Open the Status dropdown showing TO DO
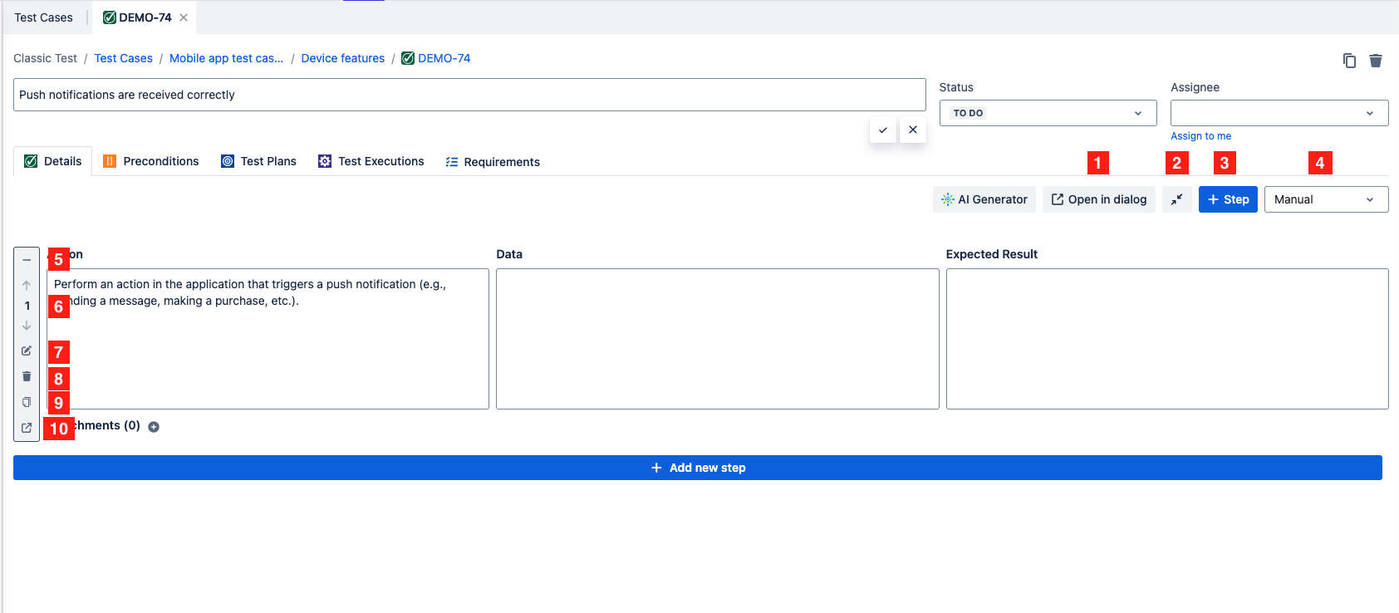Viewport: 1399px width, 613px height. pos(1048,113)
